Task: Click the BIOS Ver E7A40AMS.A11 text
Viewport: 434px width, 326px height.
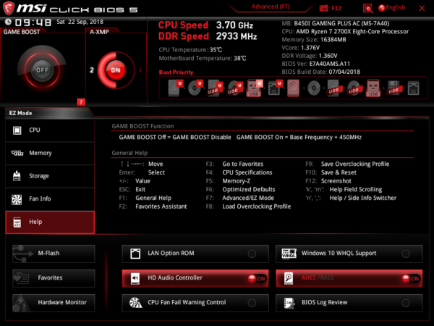Action: 316,64
